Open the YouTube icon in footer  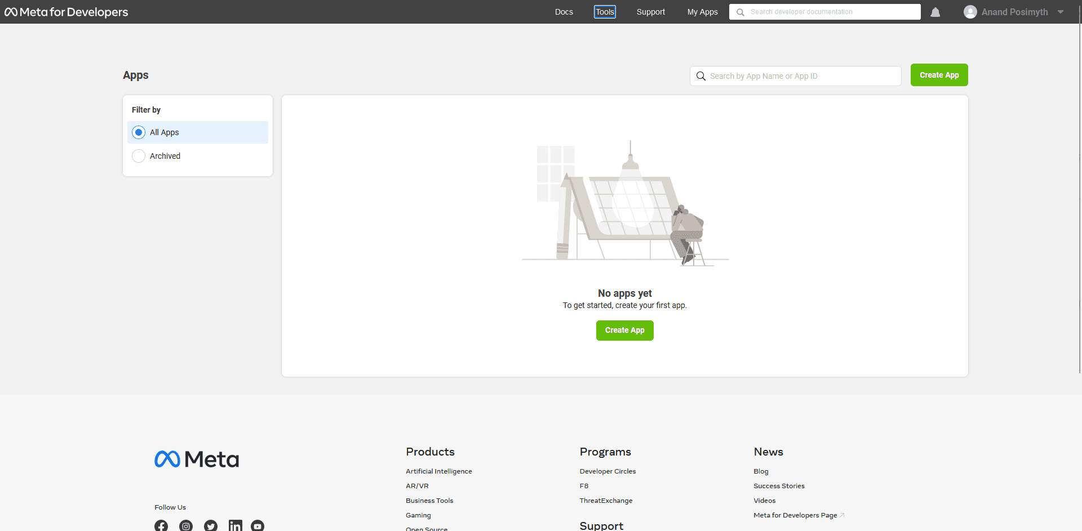click(x=258, y=525)
